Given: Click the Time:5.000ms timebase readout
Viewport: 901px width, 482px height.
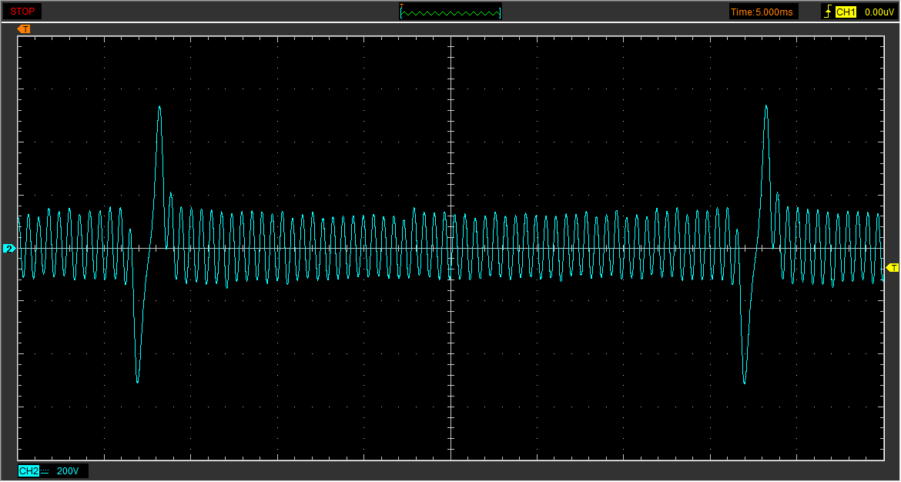Looking at the screenshot, I should click(764, 12).
